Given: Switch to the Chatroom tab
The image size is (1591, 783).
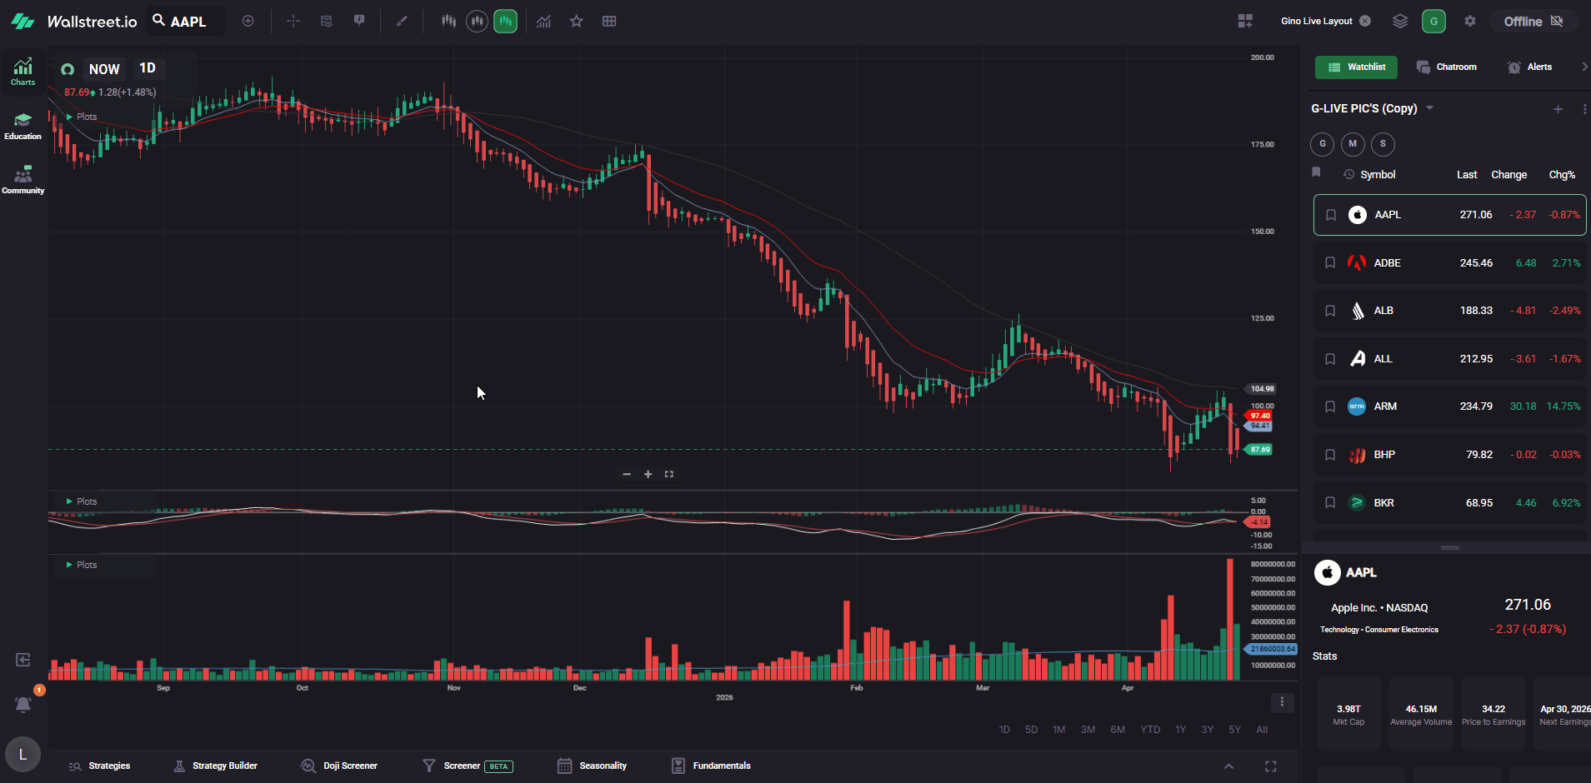Looking at the screenshot, I should [x=1447, y=67].
